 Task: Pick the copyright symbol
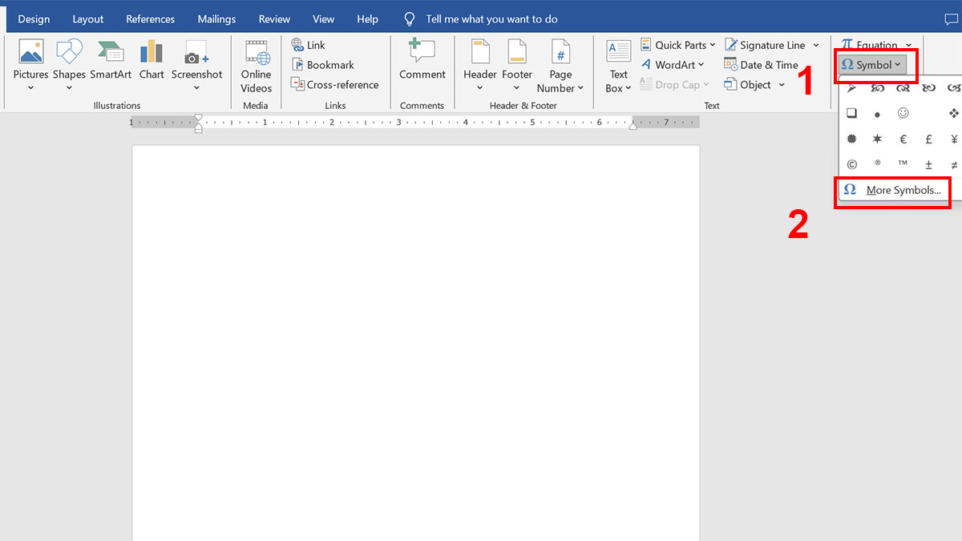[851, 164]
